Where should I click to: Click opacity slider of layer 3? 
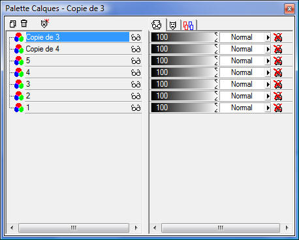tap(184, 84)
